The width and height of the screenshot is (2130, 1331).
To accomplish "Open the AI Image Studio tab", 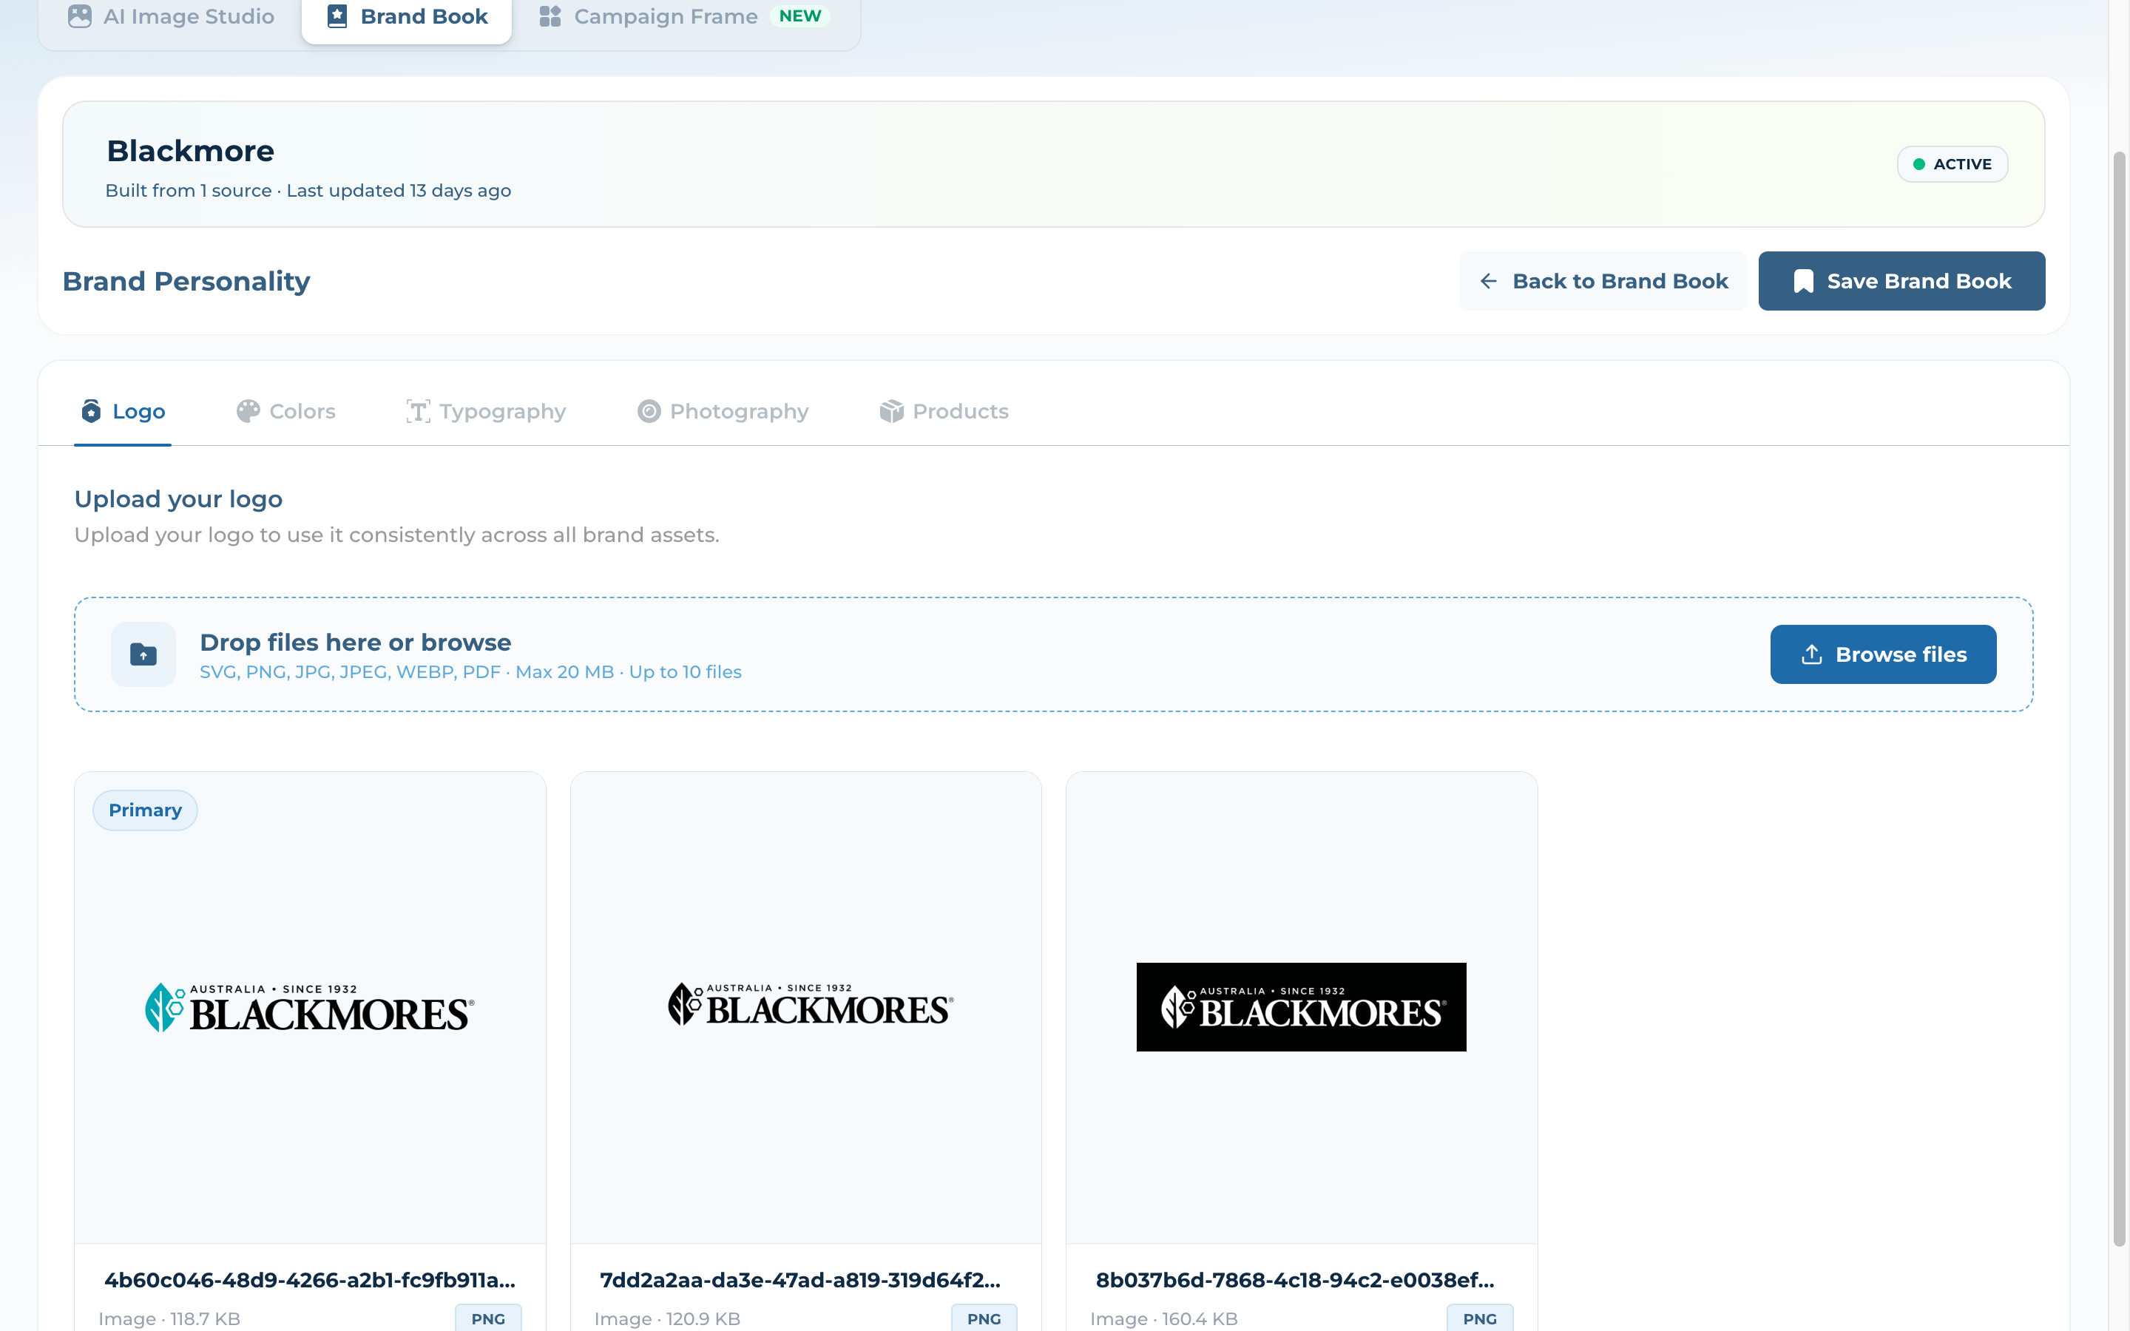I will (x=171, y=17).
